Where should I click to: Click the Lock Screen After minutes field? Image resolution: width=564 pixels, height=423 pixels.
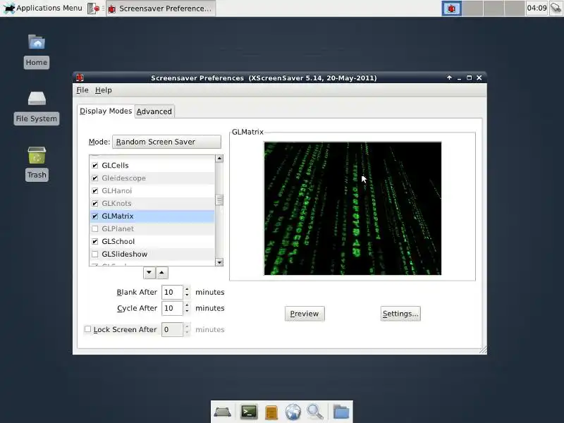tap(172, 329)
